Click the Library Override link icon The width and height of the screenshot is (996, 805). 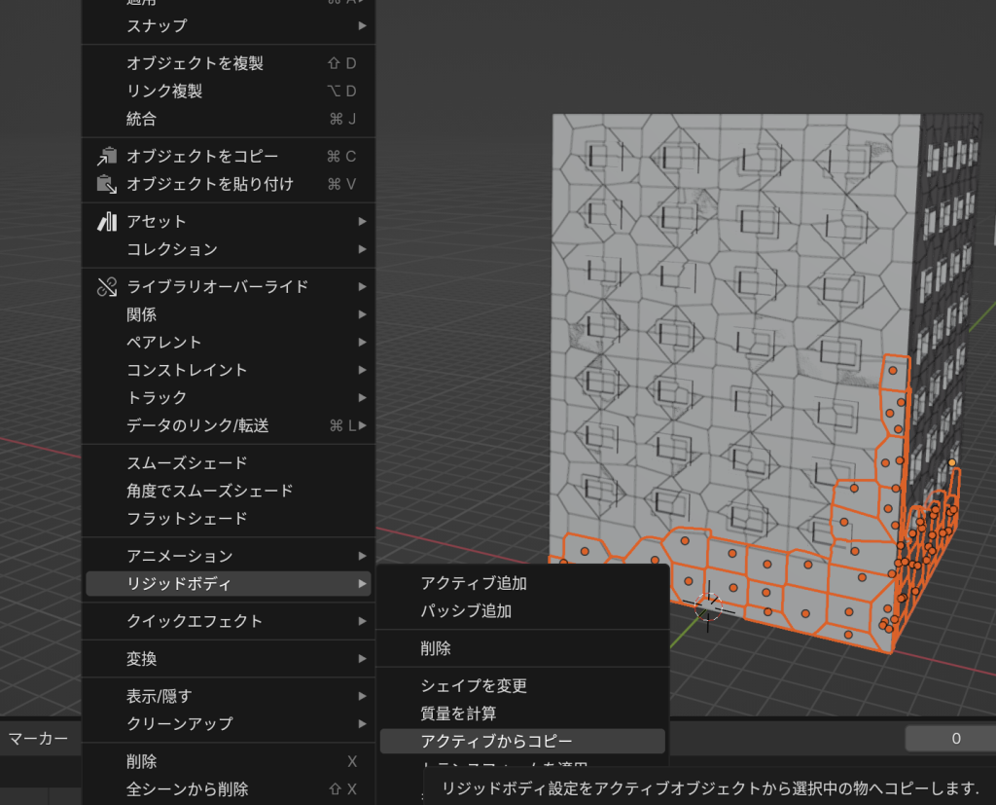click(x=107, y=286)
